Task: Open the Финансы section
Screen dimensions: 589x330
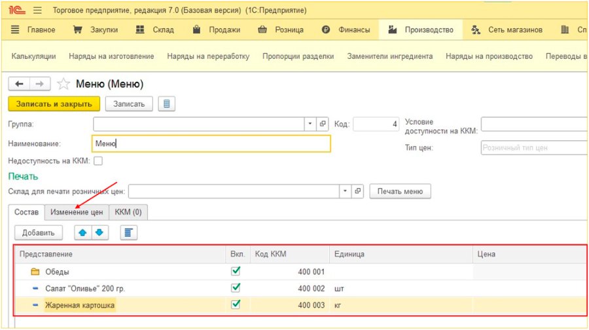Action: pos(346,29)
